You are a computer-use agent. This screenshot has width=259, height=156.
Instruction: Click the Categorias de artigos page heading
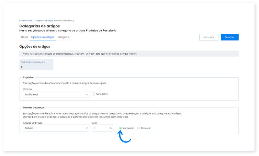pos(39,26)
